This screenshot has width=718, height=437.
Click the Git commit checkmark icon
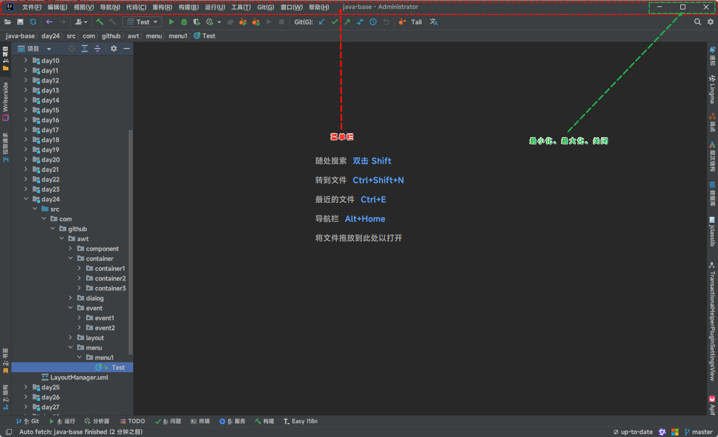[x=335, y=22]
